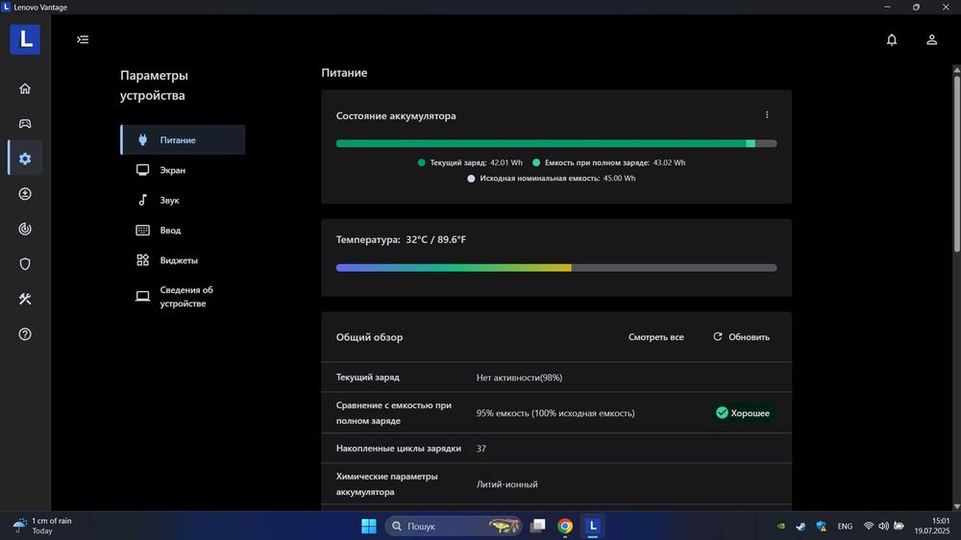
Task: Switch the ENG input language
Action: tap(845, 526)
